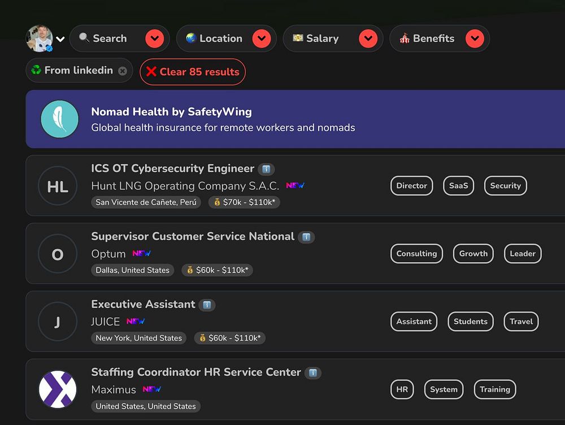The width and height of the screenshot is (565, 425).
Task: Click the $70k - $110k salary badge
Action: pos(244,202)
